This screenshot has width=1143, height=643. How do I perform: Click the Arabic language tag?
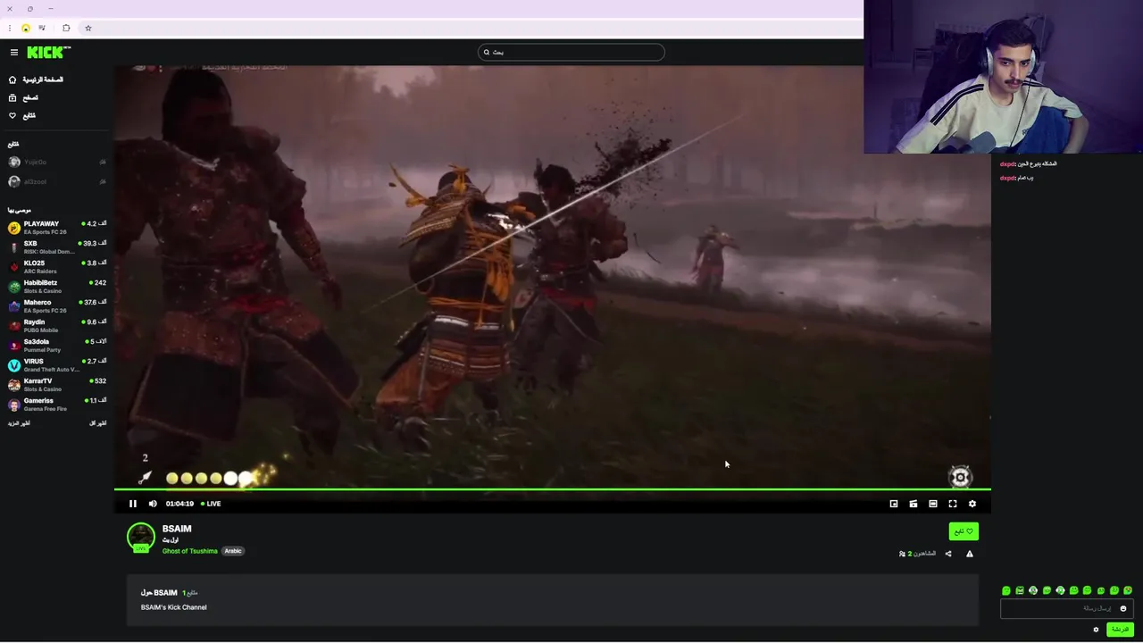click(233, 551)
